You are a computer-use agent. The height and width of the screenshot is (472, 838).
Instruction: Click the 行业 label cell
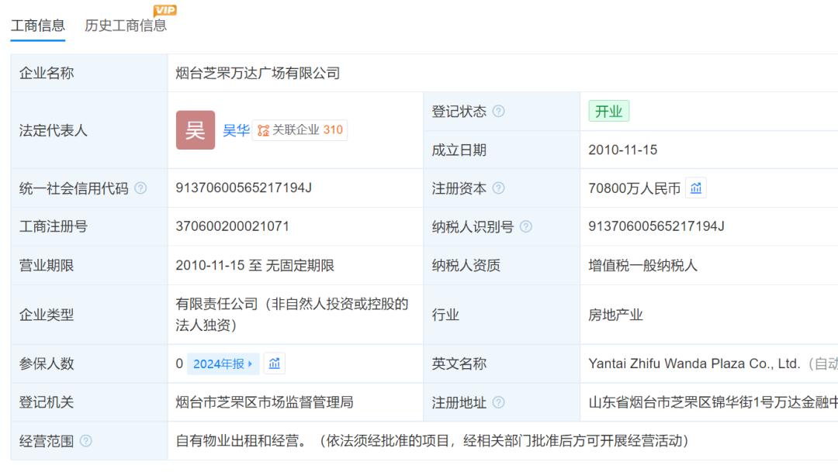coord(501,315)
